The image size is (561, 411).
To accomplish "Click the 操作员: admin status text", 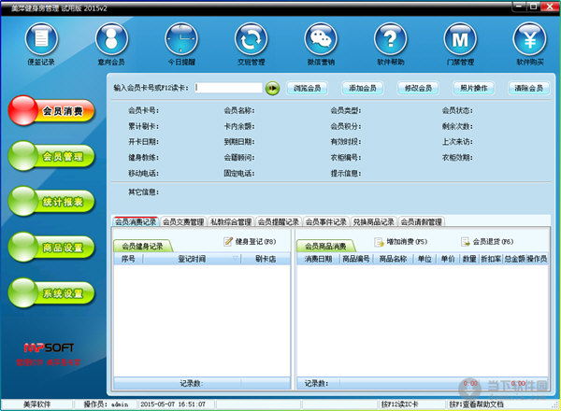I will (x=106, y=404).
